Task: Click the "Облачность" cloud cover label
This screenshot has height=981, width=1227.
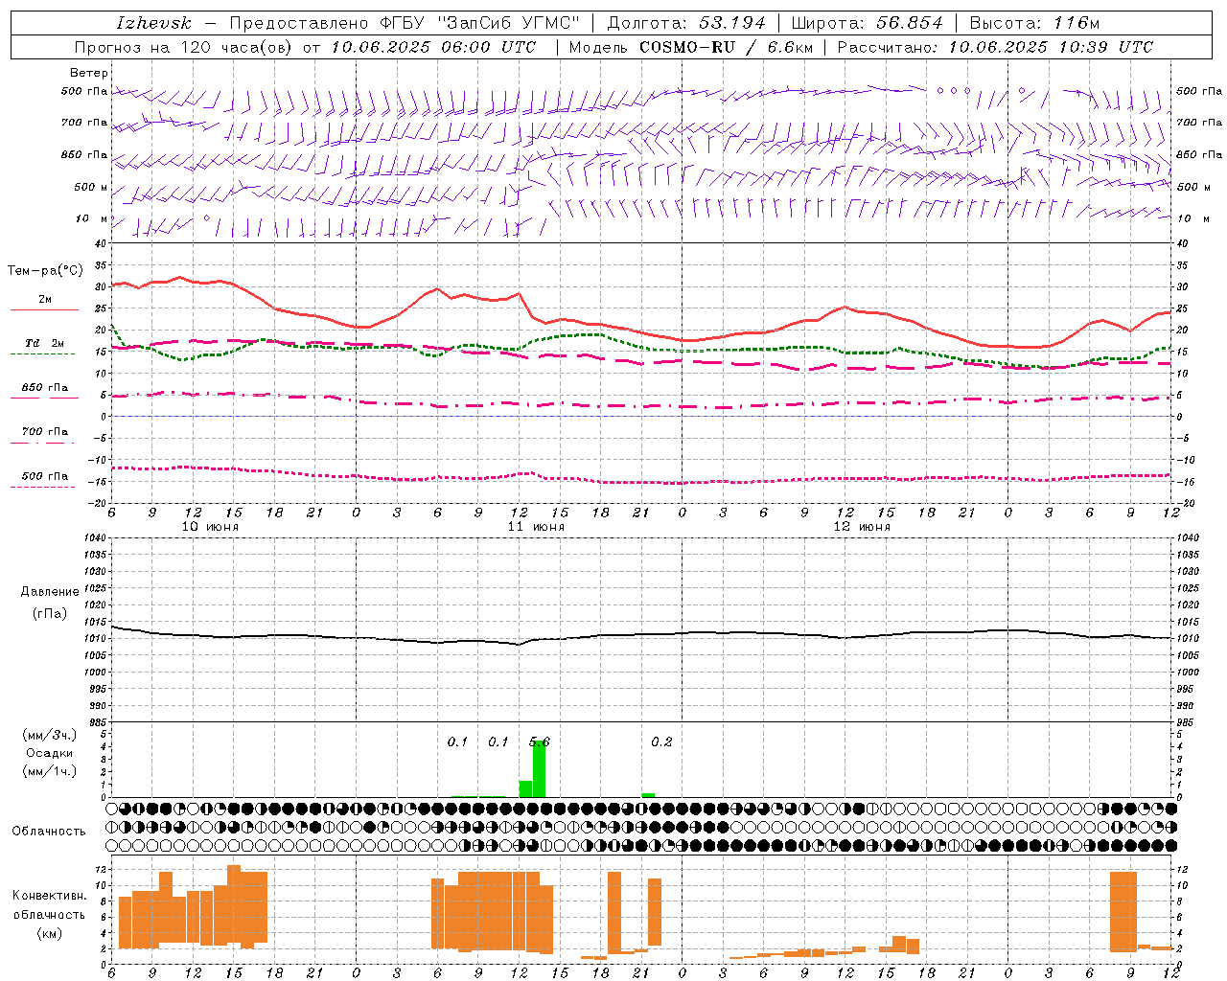Action: point(49,831)
